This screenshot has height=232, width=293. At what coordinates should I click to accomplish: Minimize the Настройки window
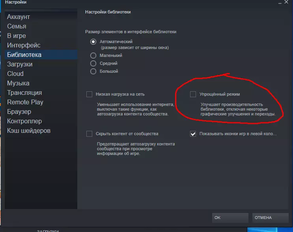click(x=280, y=2)
